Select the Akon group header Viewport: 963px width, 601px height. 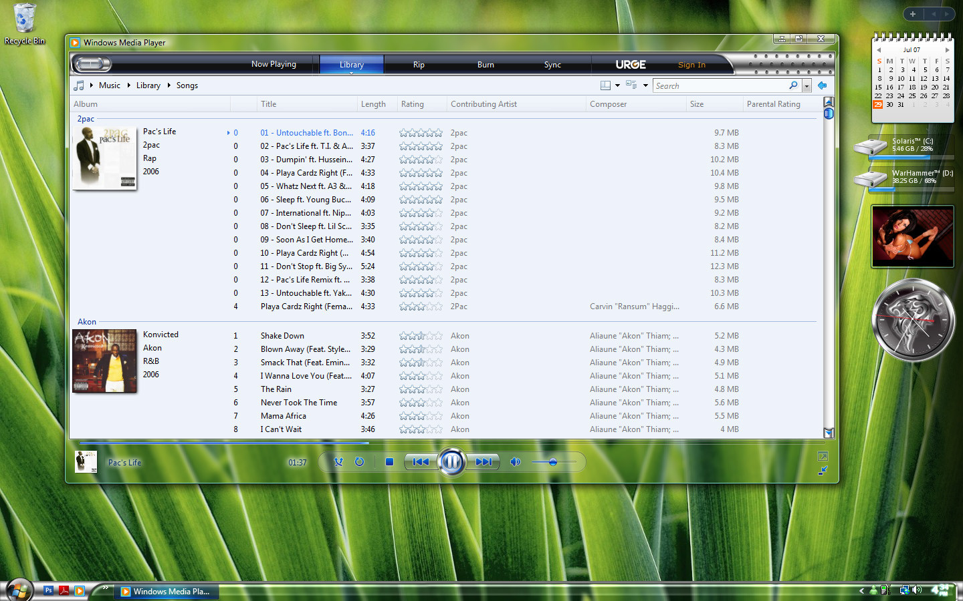[x=87, y=322]
